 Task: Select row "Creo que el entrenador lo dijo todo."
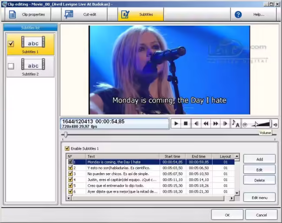coord(151,186)
